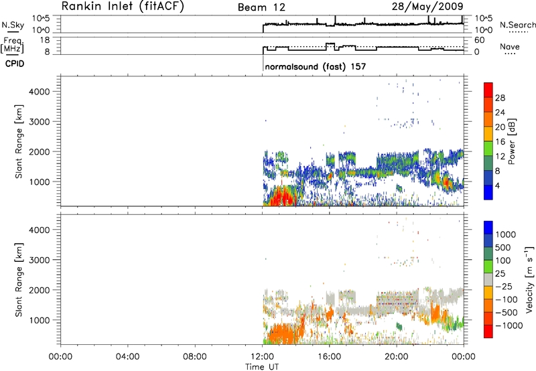Click the 'Power [dB]' colorbar label
Viewport: 536px width, 371px height.
coord(511,141)
